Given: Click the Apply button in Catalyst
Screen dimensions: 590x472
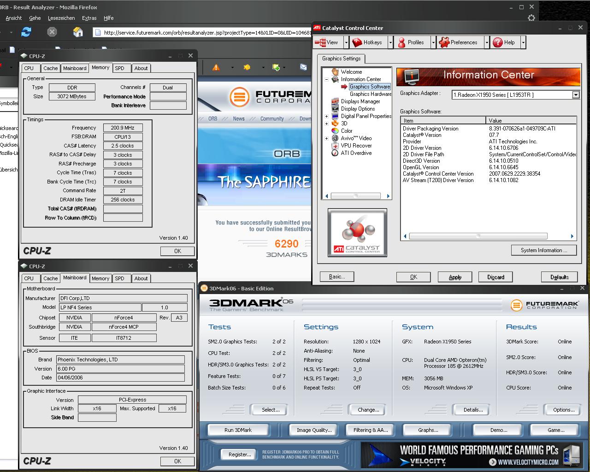Looking at the screenshot, I should [x=455, y=277].
